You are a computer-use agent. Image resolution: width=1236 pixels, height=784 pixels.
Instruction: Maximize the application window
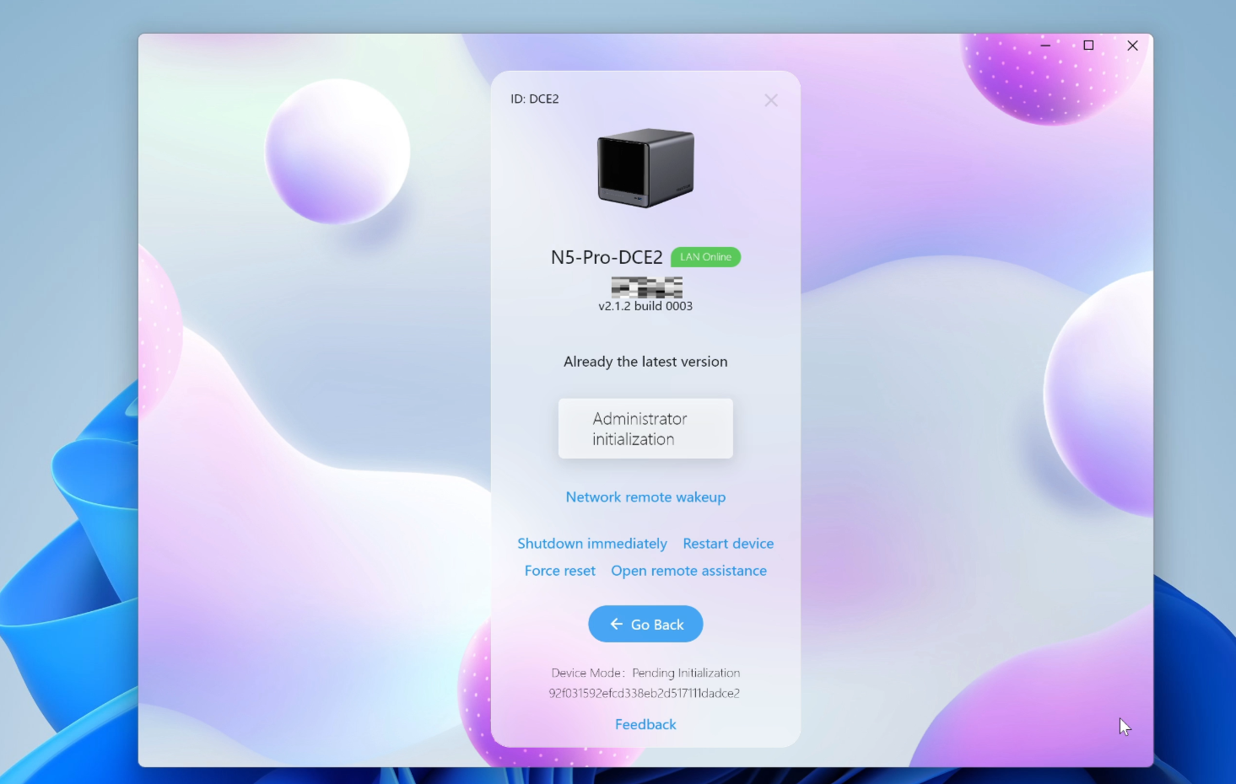1088,46
